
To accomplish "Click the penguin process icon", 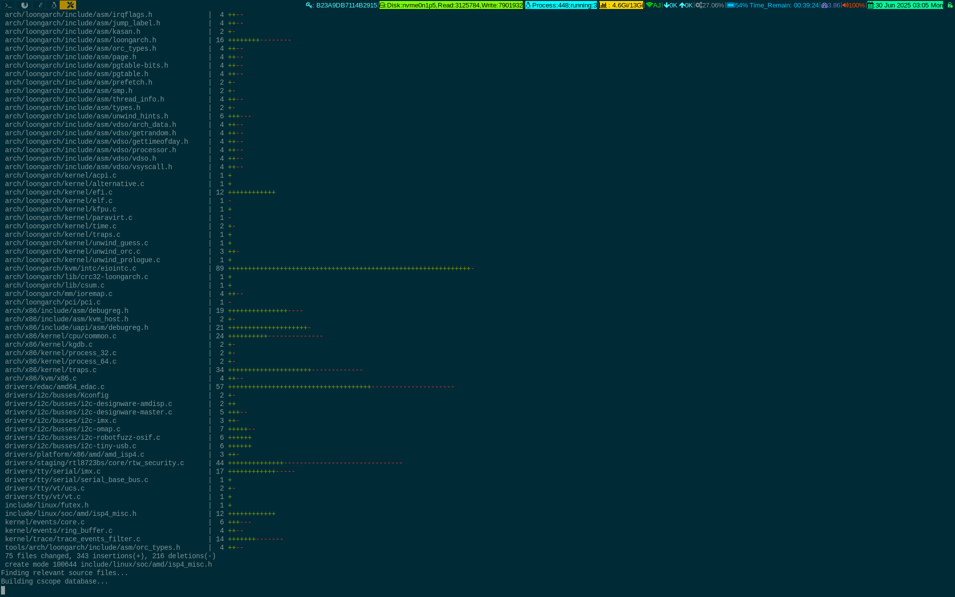I will [x=528, y=5].
